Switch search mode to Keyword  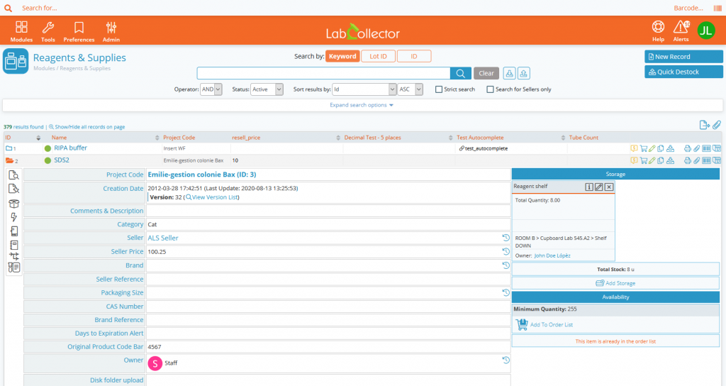point(342,56)
